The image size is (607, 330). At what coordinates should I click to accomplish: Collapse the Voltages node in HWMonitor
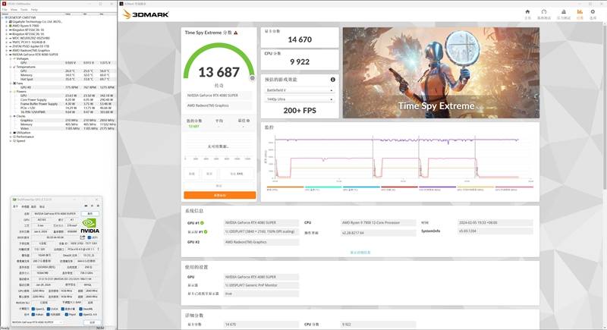pos(11,58)
